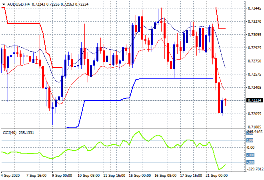The height and width of the screenshot is (180, 264).
Task: Select the -329.7812 CCI minimum label
Action: [x=255, y=169]
